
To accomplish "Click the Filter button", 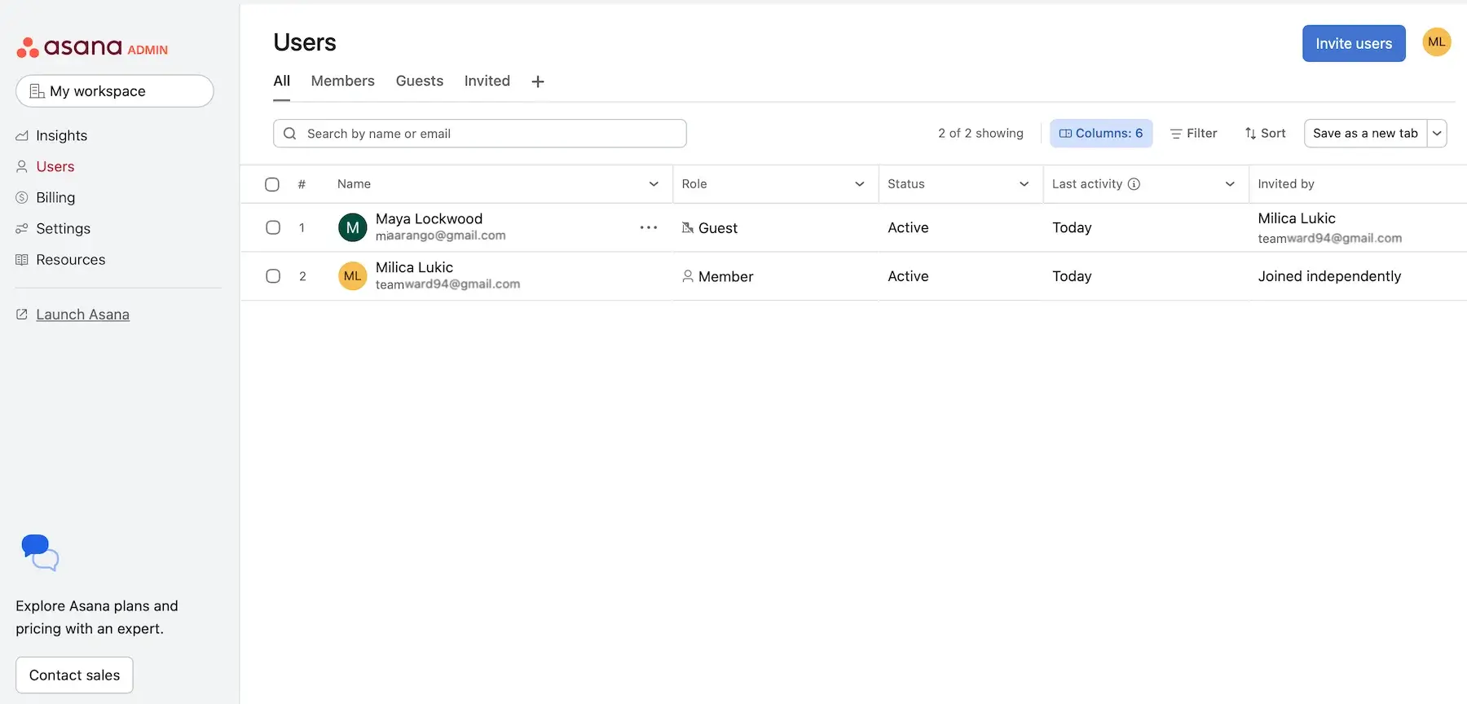I will point(1194,134).
